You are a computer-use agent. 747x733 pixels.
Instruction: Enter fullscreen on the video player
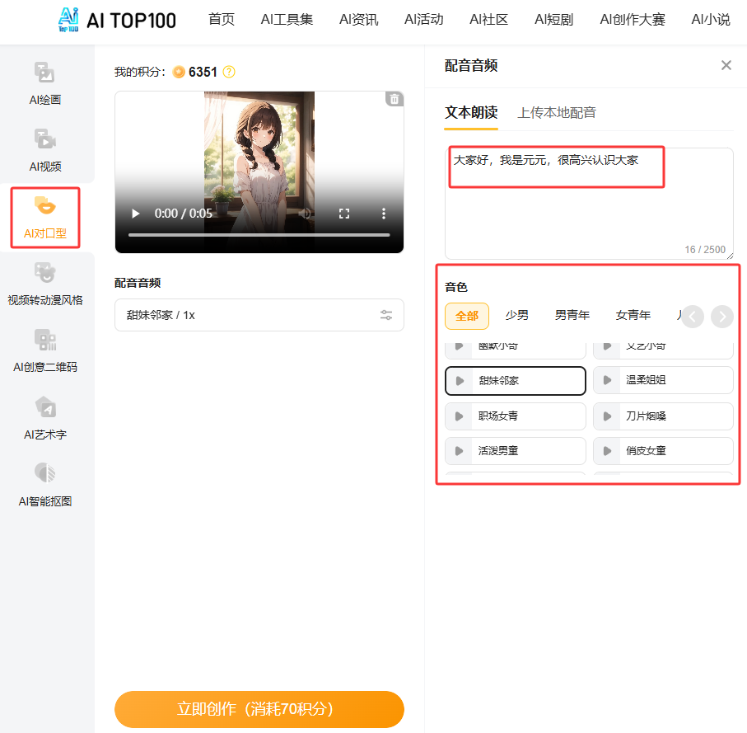click(x=344, y=214)
